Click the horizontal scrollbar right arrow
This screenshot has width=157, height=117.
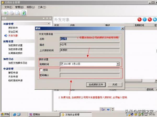point(156,80)
